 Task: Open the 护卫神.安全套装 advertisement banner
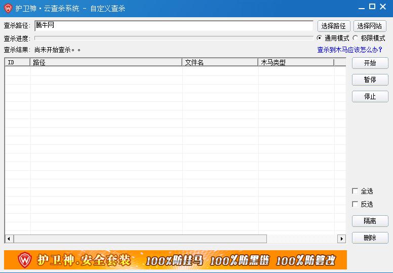(x=175, y=260)
